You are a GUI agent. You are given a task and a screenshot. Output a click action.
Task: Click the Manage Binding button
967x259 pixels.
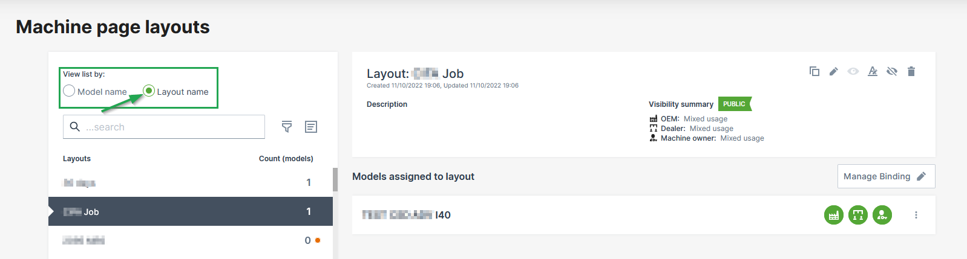click(x=886, y=176)
